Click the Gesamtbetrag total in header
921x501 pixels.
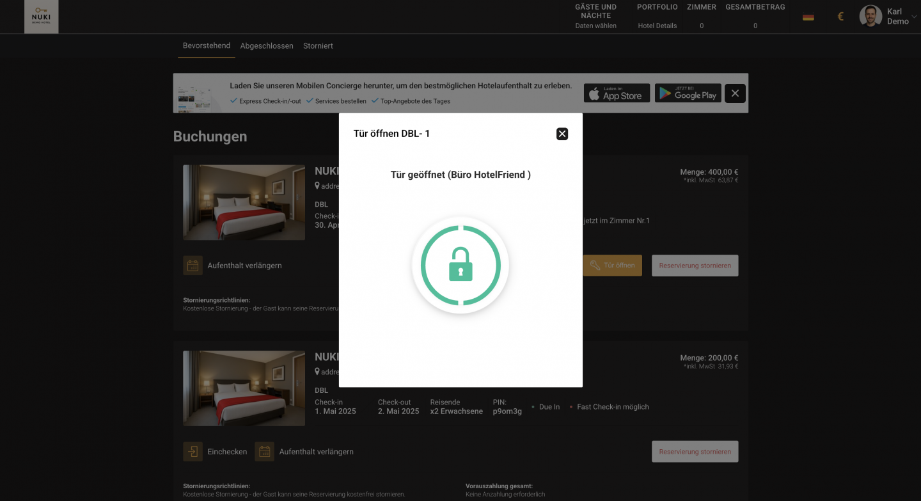pyautogui.click(x=755, y=17)
